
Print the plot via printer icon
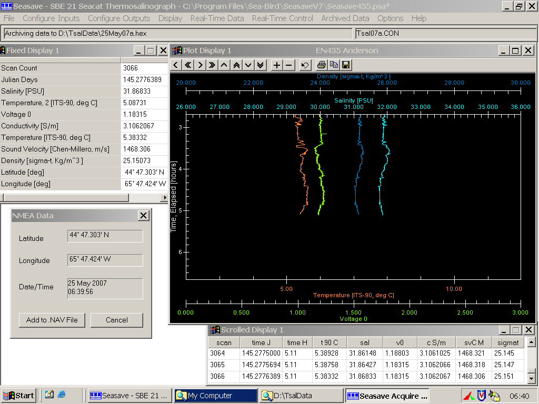(x=321, y=65)
